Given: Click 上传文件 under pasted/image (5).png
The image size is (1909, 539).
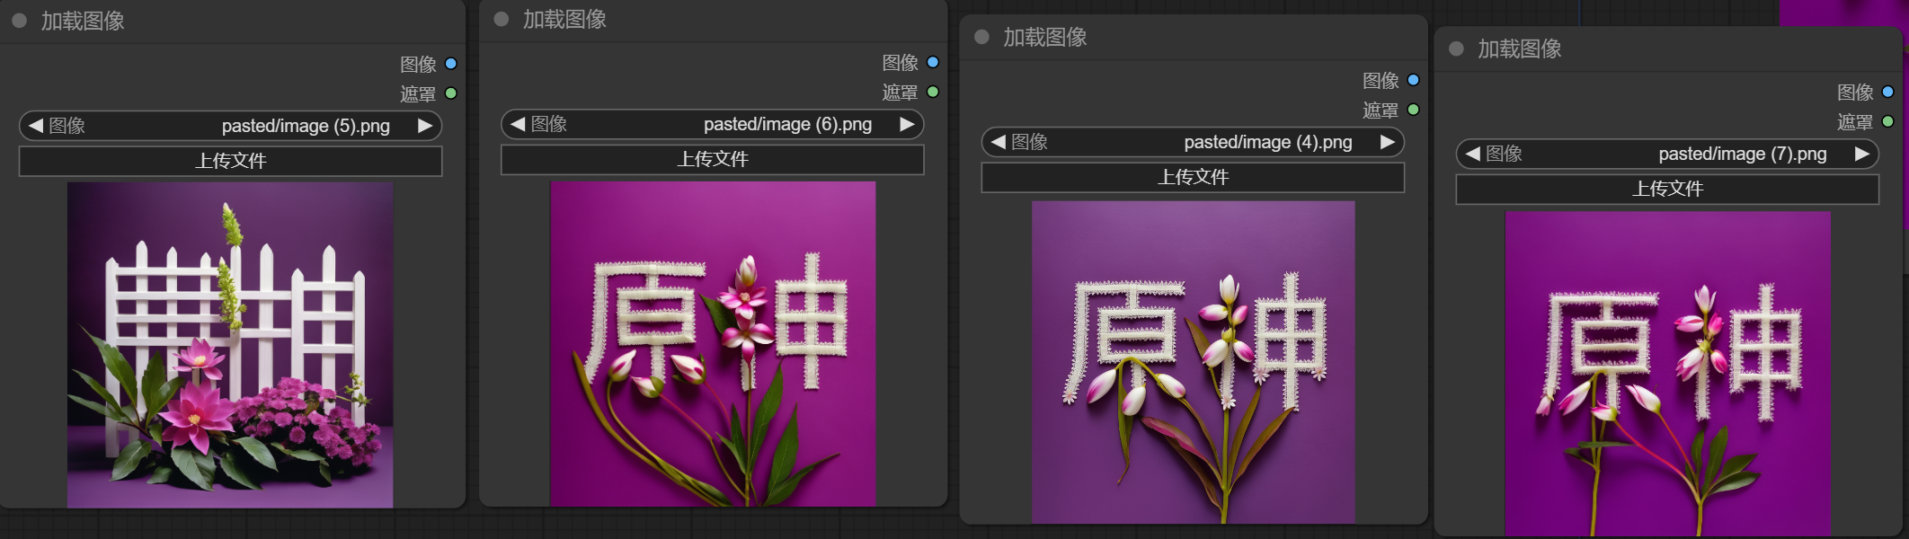Looking at the screenshot, I should (x=230, y=161).
